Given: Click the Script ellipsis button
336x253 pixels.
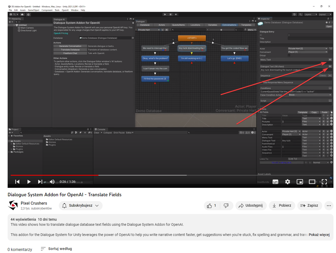Looking at the screenshot, I should coord(330,101).
